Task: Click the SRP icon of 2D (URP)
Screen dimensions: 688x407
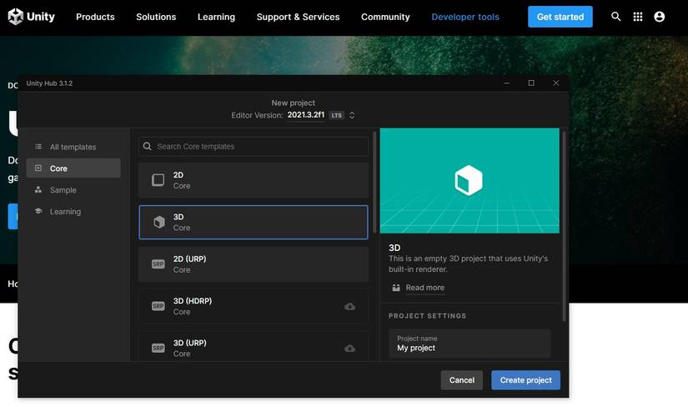Action: pyautogui.click(x=158, y=264)
